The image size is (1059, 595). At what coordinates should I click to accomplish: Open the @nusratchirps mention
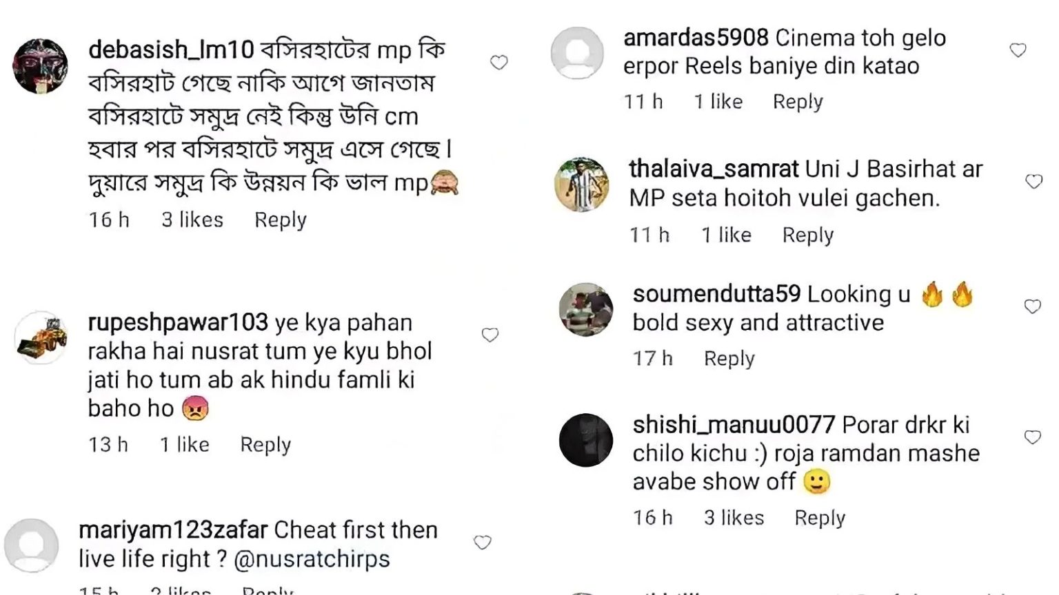point(312,559)
